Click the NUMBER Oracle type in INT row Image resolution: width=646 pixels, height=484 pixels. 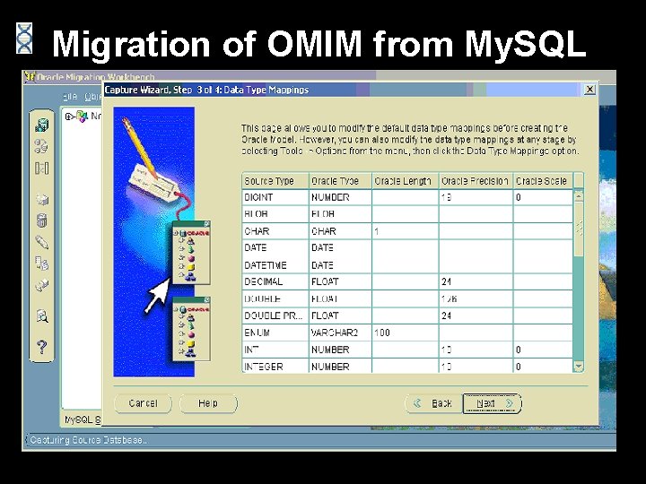pyautogui.click(x=340, y=350)
